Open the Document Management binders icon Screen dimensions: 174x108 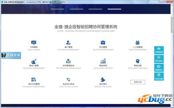[34, 79]
